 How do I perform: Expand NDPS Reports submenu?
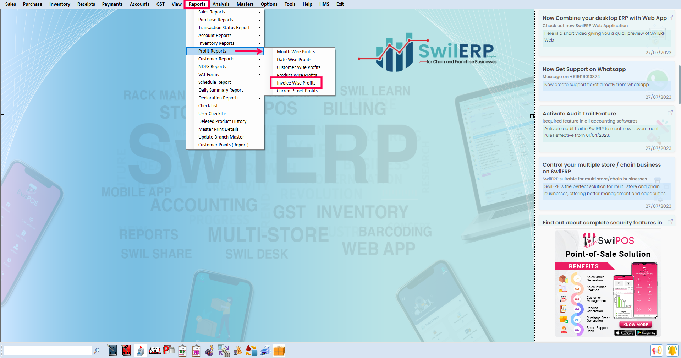point(225,67)
